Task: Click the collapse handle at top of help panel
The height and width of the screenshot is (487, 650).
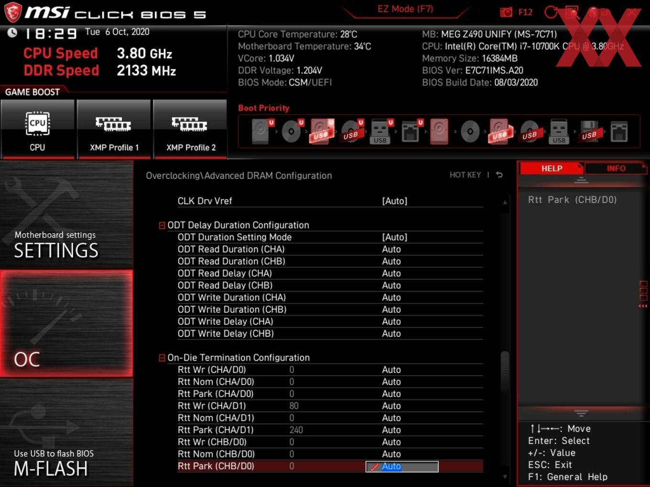Action: pyautogui.click(x=581, y=180)
